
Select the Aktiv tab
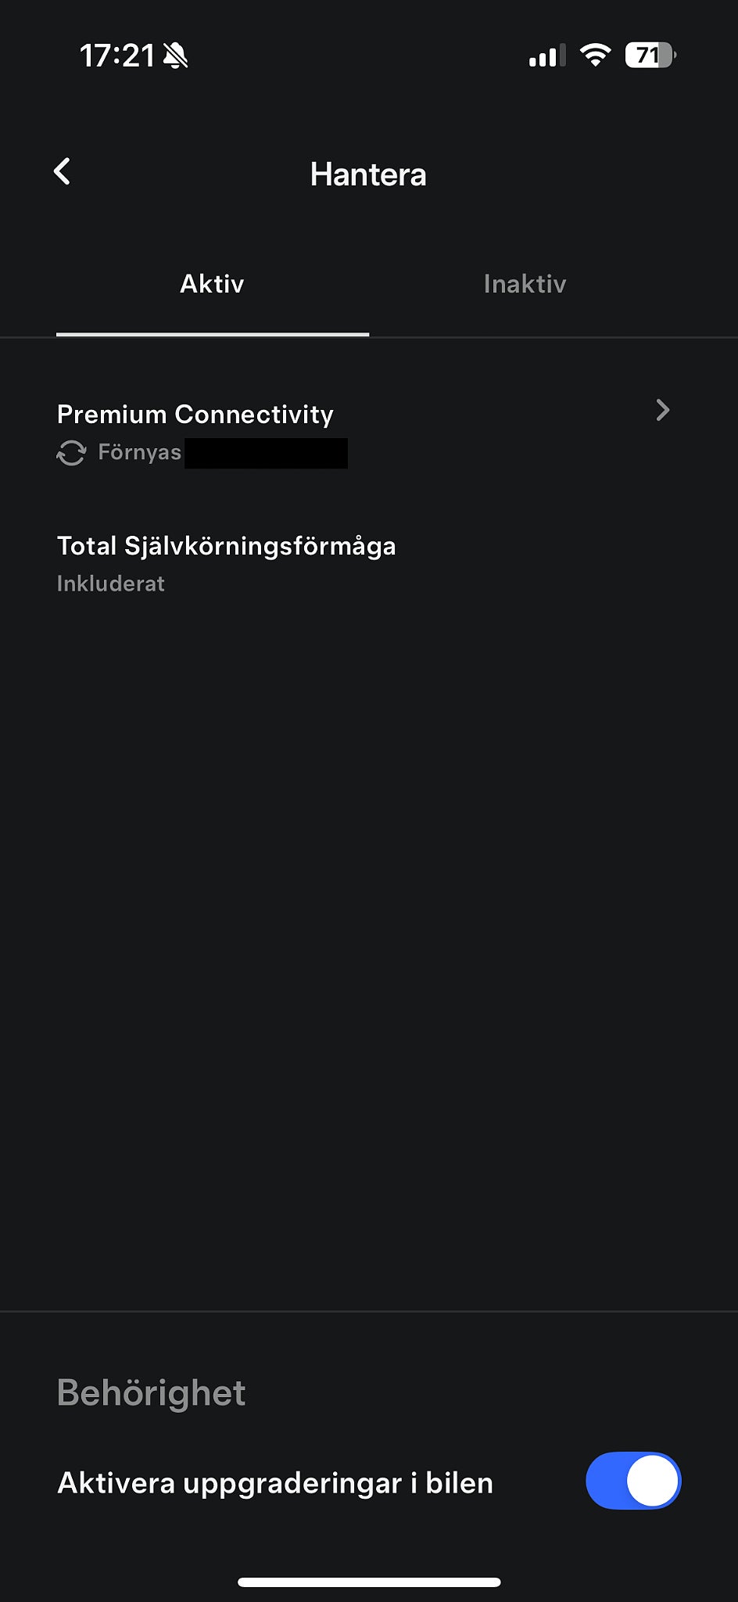[212, 284]
